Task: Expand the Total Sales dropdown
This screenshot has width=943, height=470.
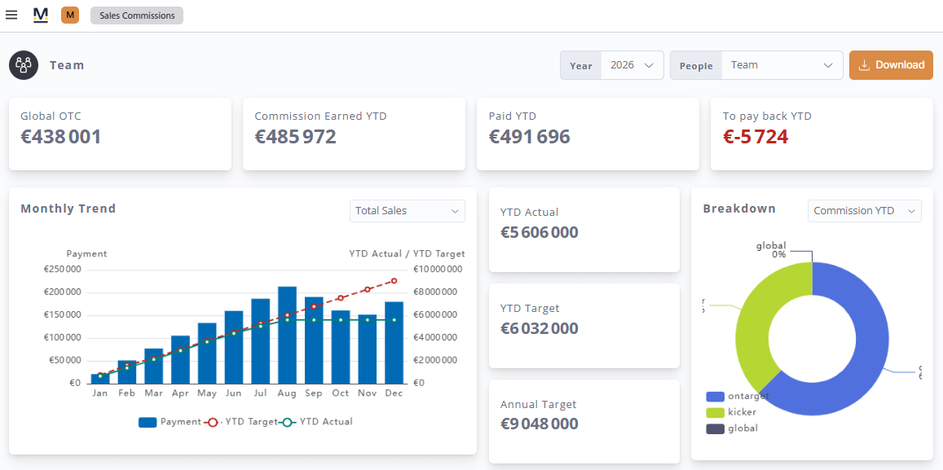Action: [x=408, y=211]
